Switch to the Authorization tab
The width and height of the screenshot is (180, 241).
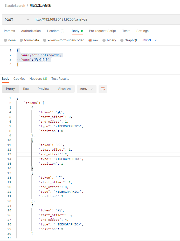pos(31,31)
